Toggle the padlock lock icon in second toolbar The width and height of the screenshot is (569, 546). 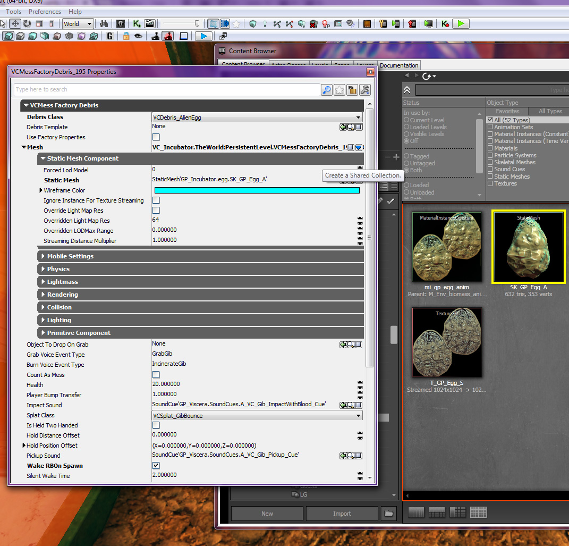[126, 36]
